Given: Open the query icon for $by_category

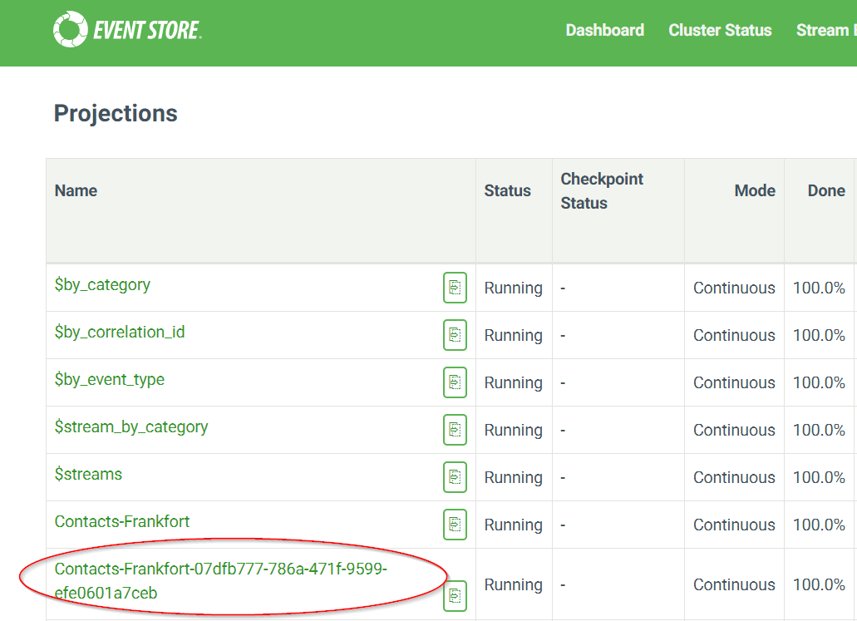Looking at the screenshot, I should 455,288.
